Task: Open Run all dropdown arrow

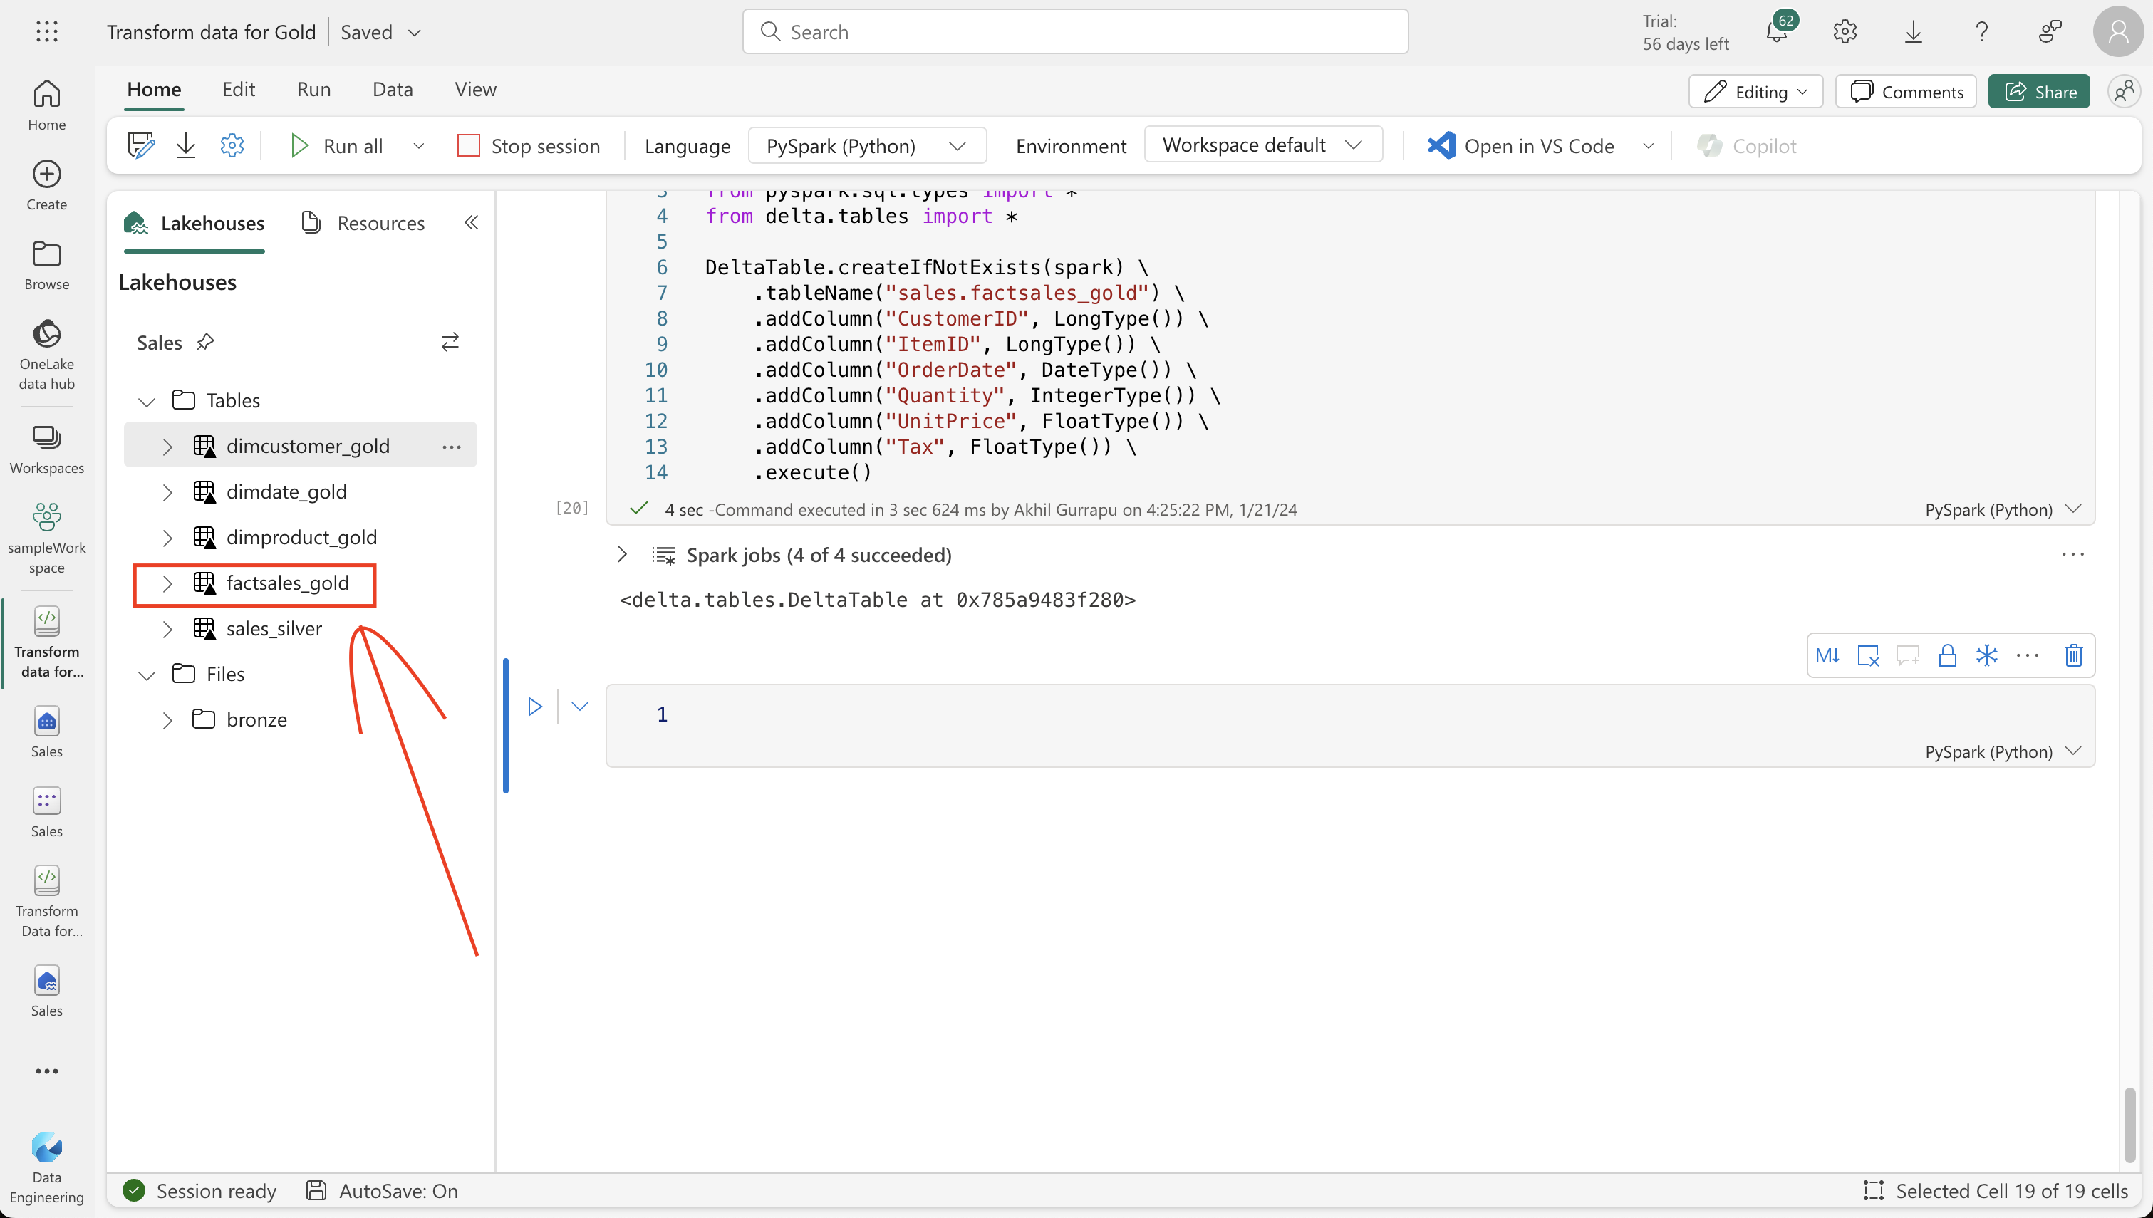Action: [x=419, y=145]
